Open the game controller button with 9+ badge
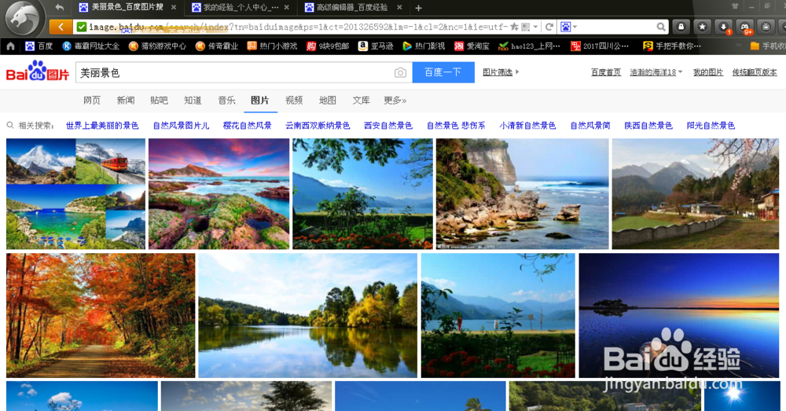 coord(745,28)
